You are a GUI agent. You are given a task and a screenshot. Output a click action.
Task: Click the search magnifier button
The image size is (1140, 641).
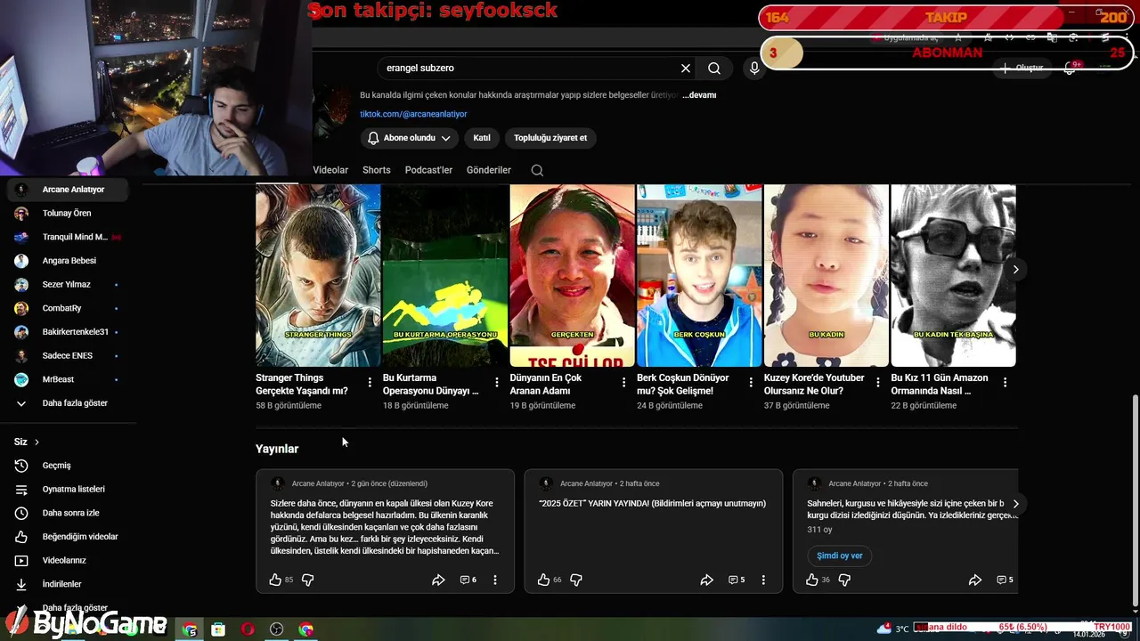pos(714,68)
